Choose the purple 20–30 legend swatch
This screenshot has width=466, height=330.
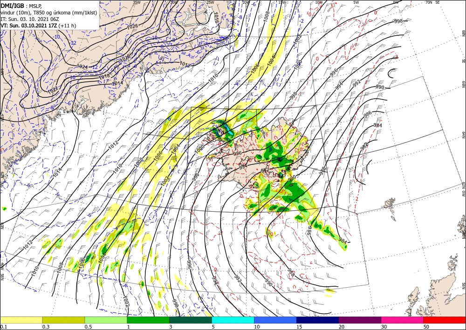point(360,320)
